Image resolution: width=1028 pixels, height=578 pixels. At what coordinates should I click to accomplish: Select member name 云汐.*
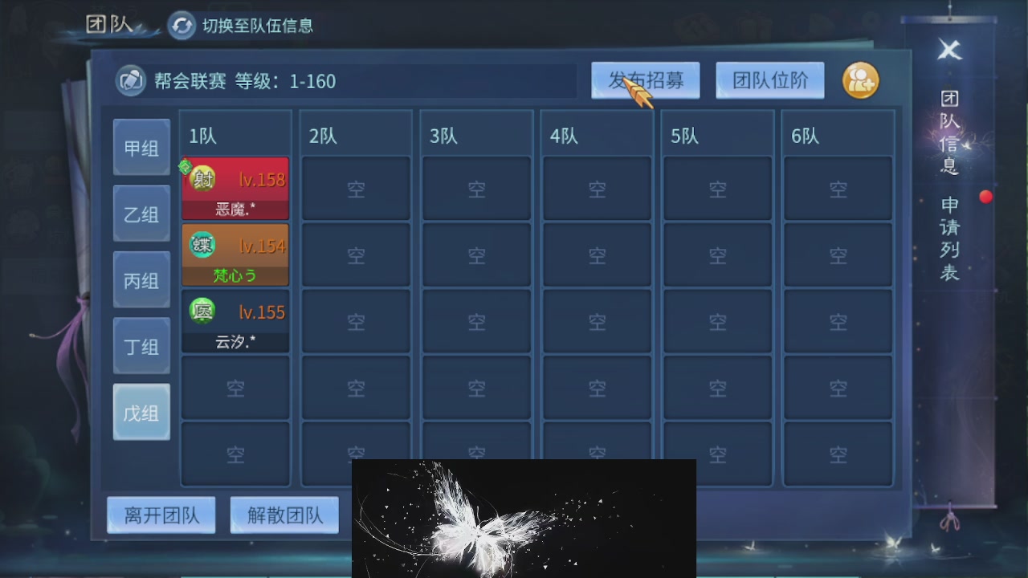(235, 341)
